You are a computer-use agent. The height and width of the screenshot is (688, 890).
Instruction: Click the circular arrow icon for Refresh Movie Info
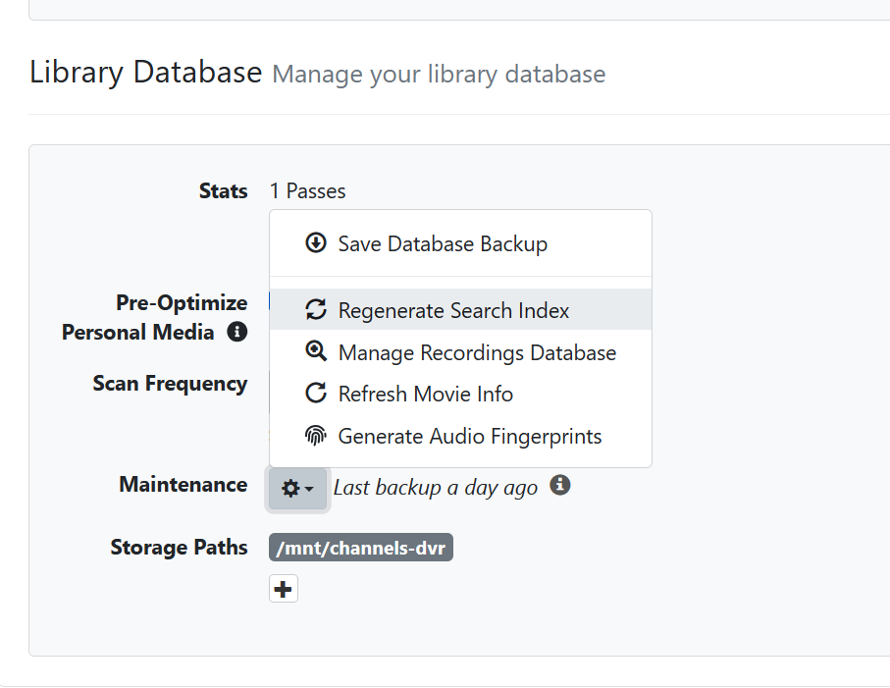coord(316,394)
